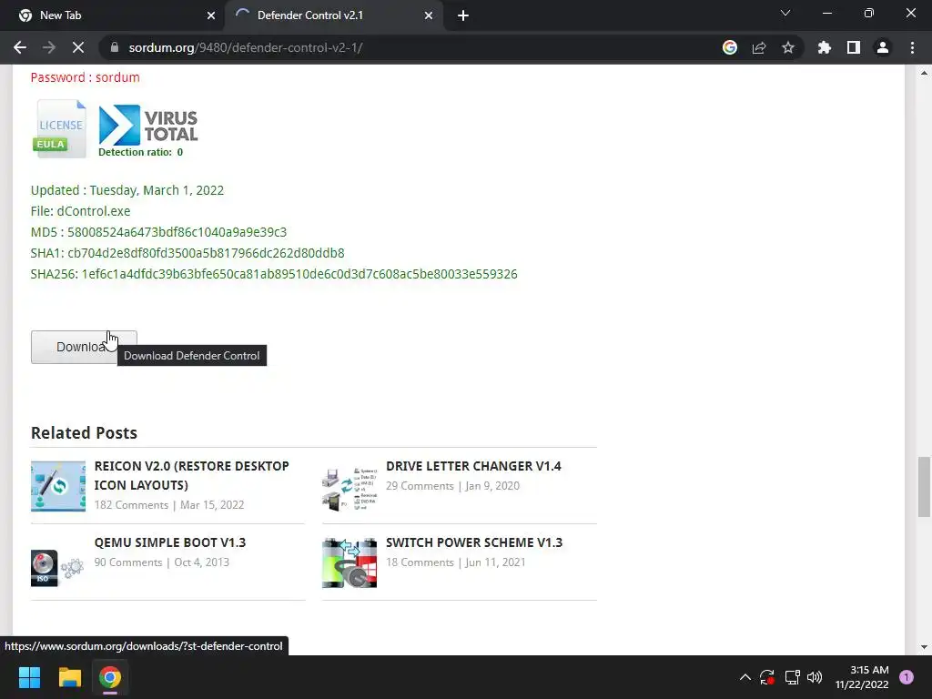Open the Qemu Simple Boot thumbnail
Screen dimensions: 932x699
(x=57, y=568)
